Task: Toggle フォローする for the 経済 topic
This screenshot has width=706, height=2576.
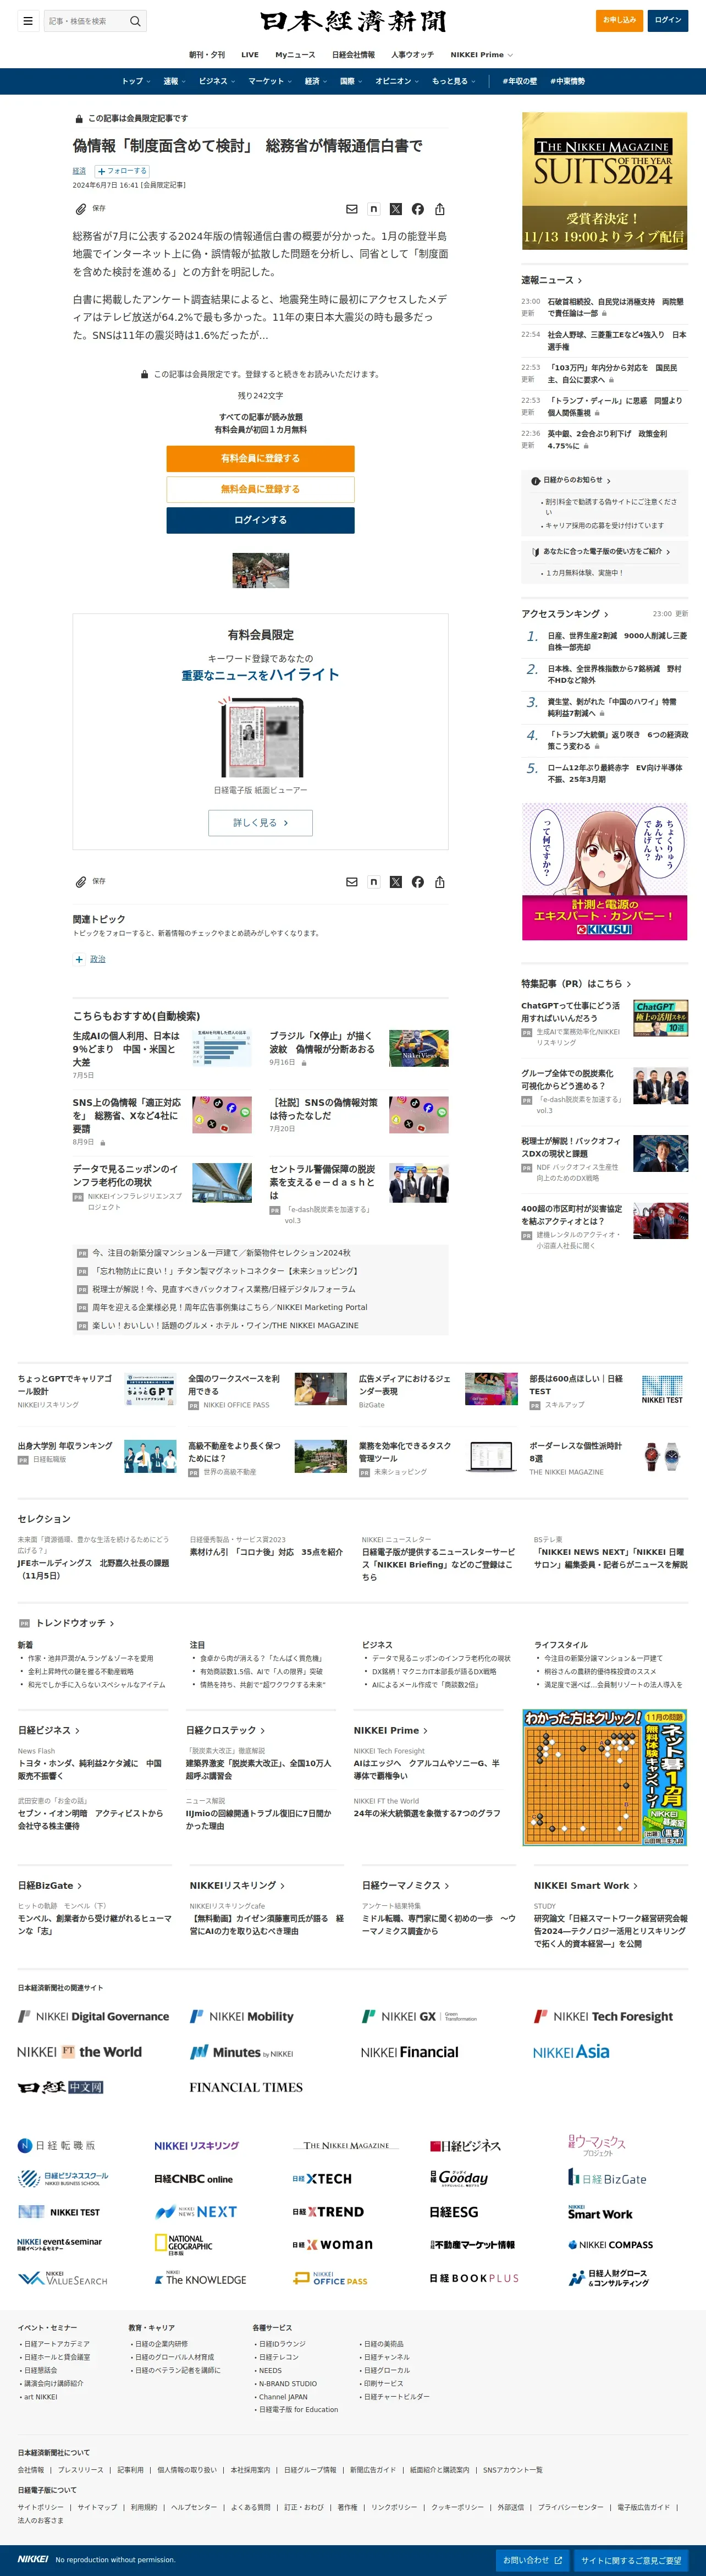Action: (x=122, y=171)
